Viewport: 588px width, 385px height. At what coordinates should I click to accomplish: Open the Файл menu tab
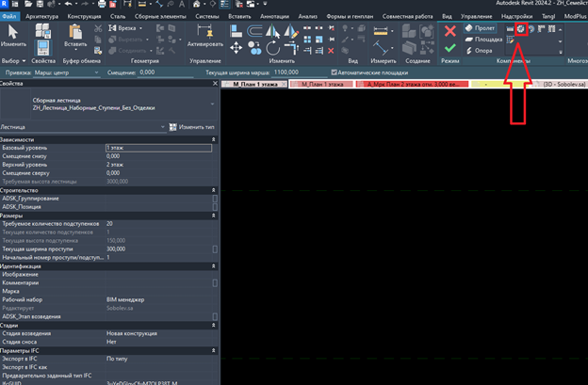click(x=9, y=17)
